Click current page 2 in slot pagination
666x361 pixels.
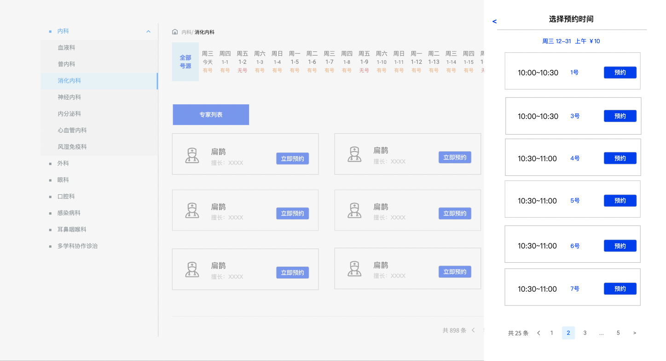click(568, 333)
